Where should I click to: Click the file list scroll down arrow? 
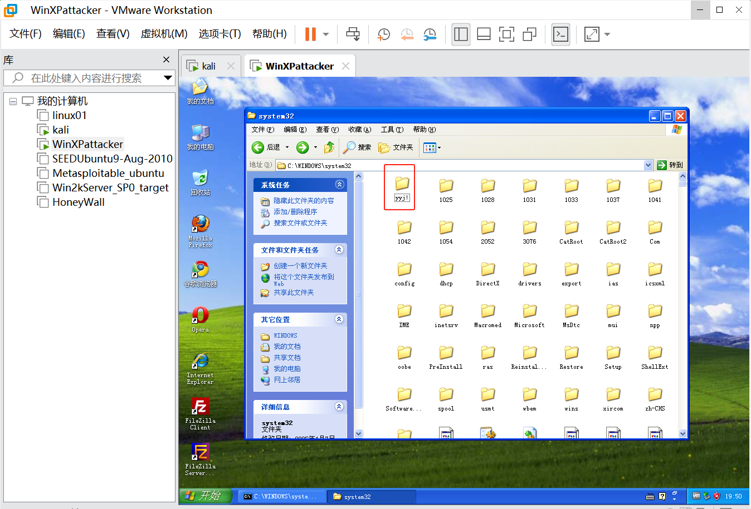pyautogui.click(x=682, y=434)
